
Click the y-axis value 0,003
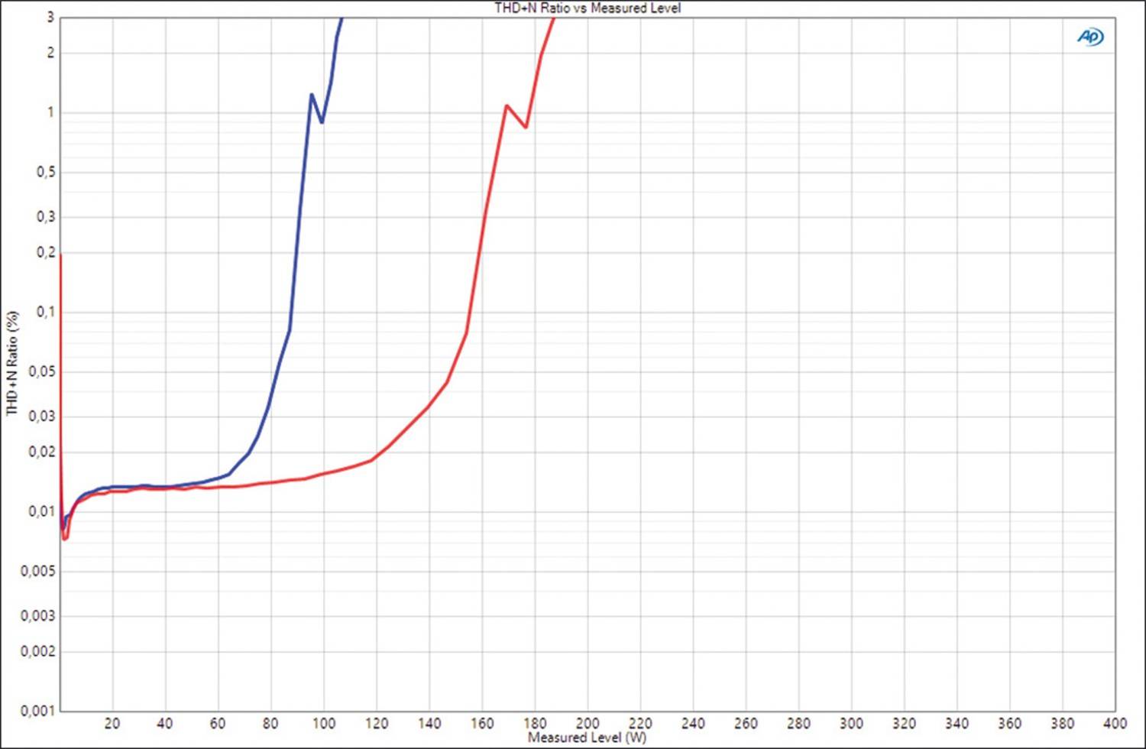pos(38,616)
